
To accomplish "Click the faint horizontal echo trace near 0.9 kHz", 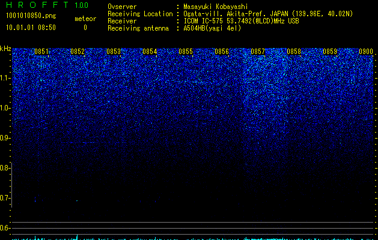I will [79, 143].
